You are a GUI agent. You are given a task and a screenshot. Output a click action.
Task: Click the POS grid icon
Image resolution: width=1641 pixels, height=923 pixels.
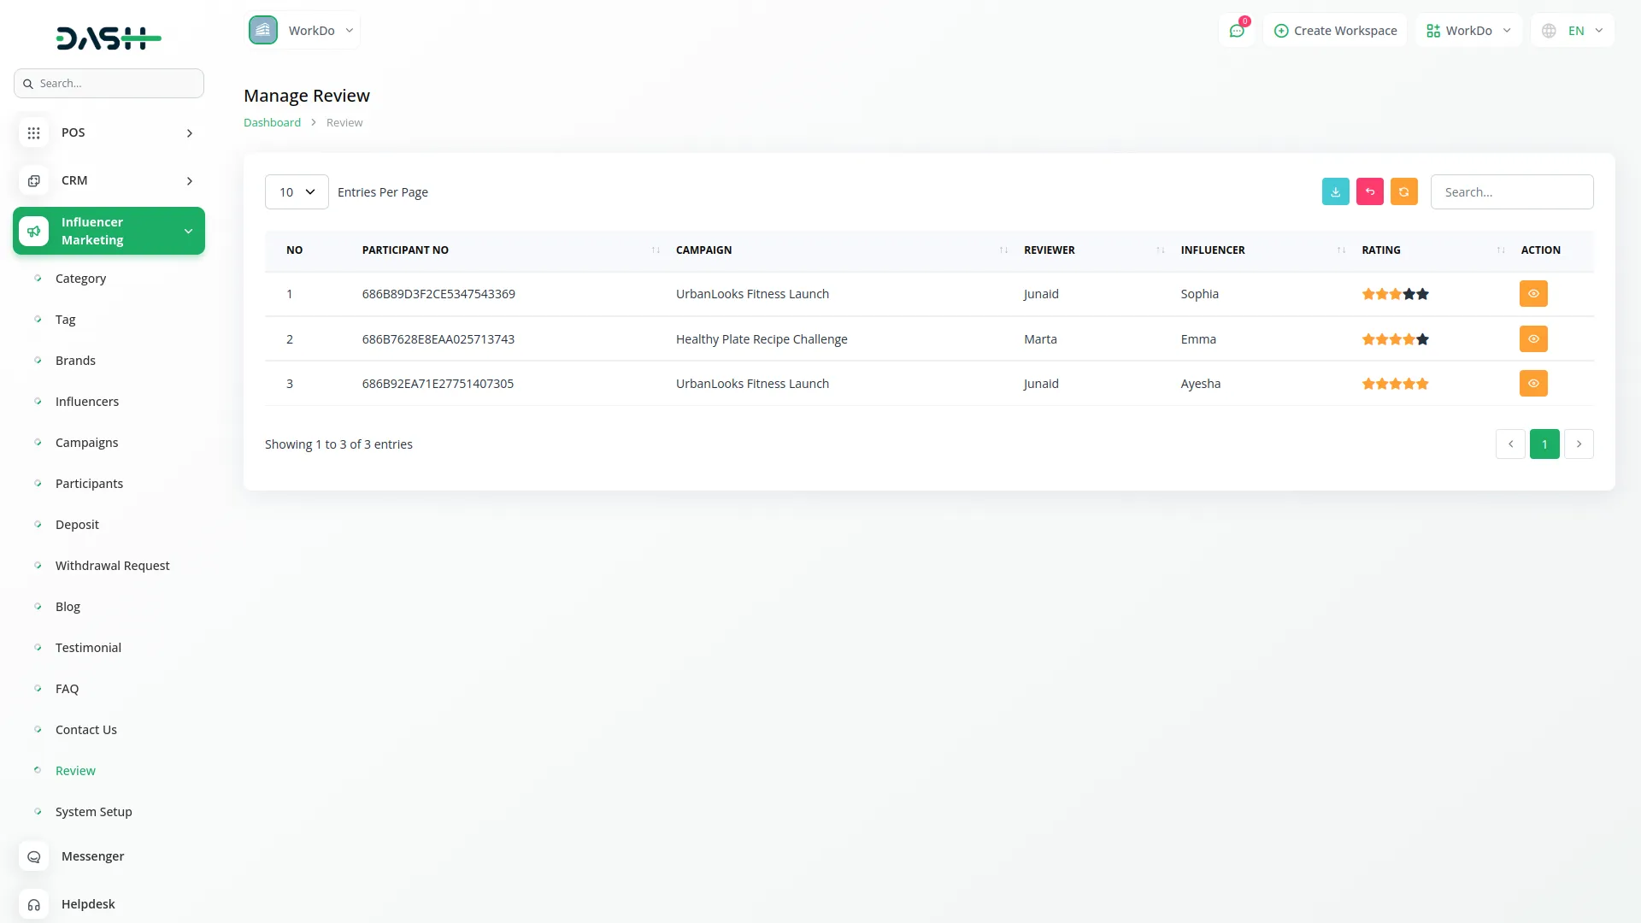tap(34, 133)
